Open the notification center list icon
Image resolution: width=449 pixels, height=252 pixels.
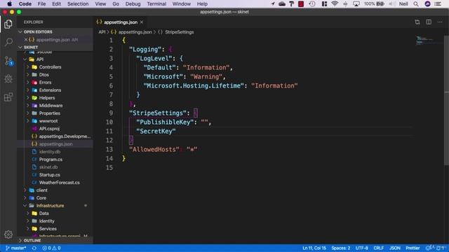tap(438, 4)
